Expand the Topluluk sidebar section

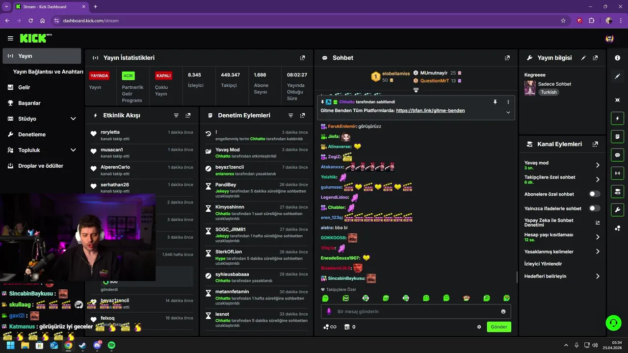[x=73, y=150]
